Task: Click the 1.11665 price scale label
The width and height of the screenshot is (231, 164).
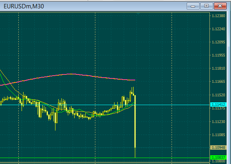Action: pyautogui.click(x=219, y=82)
